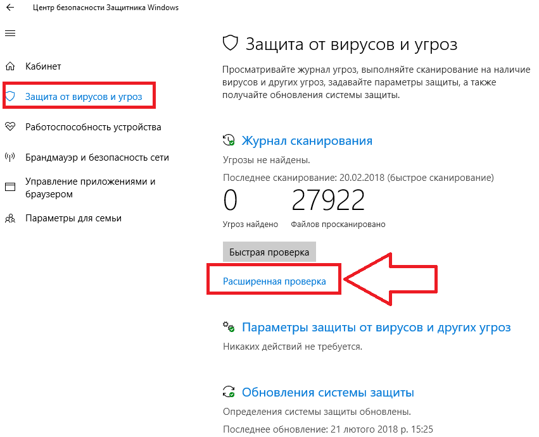Click the back arrow icon
This screenshot has width=539, height=437.
click(x=10, y=8)
